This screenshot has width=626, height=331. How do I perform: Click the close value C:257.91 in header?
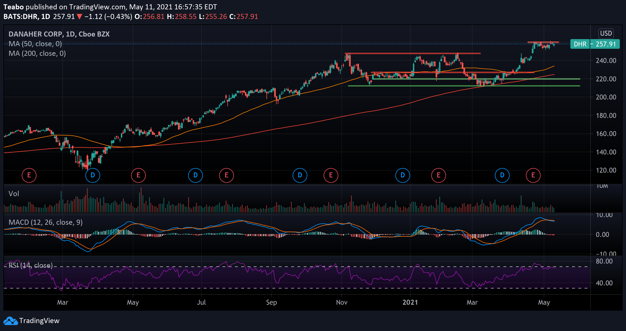pyautogui.click(x=243, y=16)
